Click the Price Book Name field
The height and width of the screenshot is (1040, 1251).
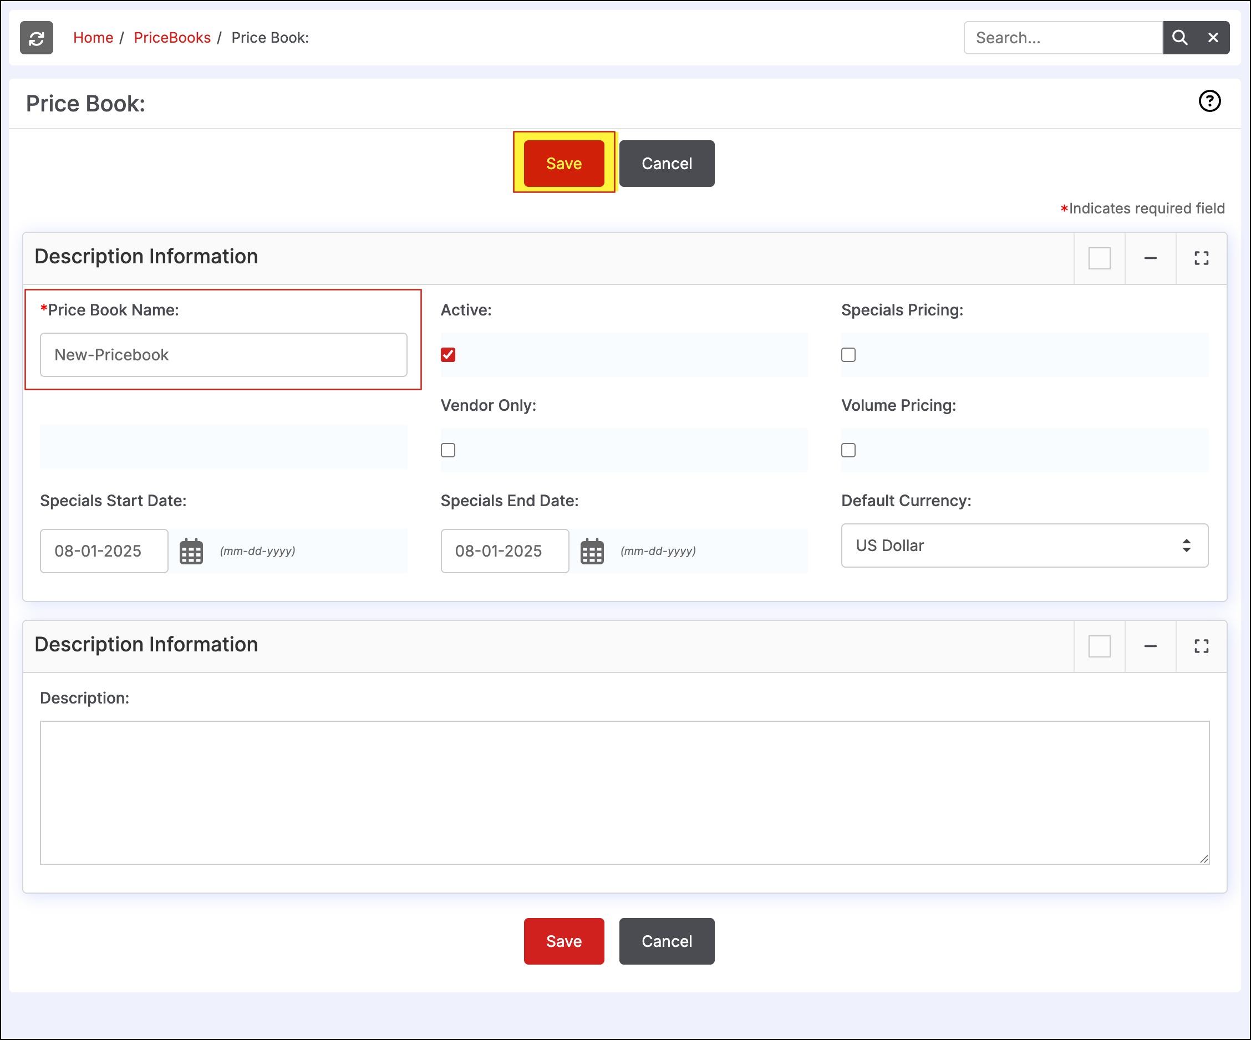(x=223, y=355)
